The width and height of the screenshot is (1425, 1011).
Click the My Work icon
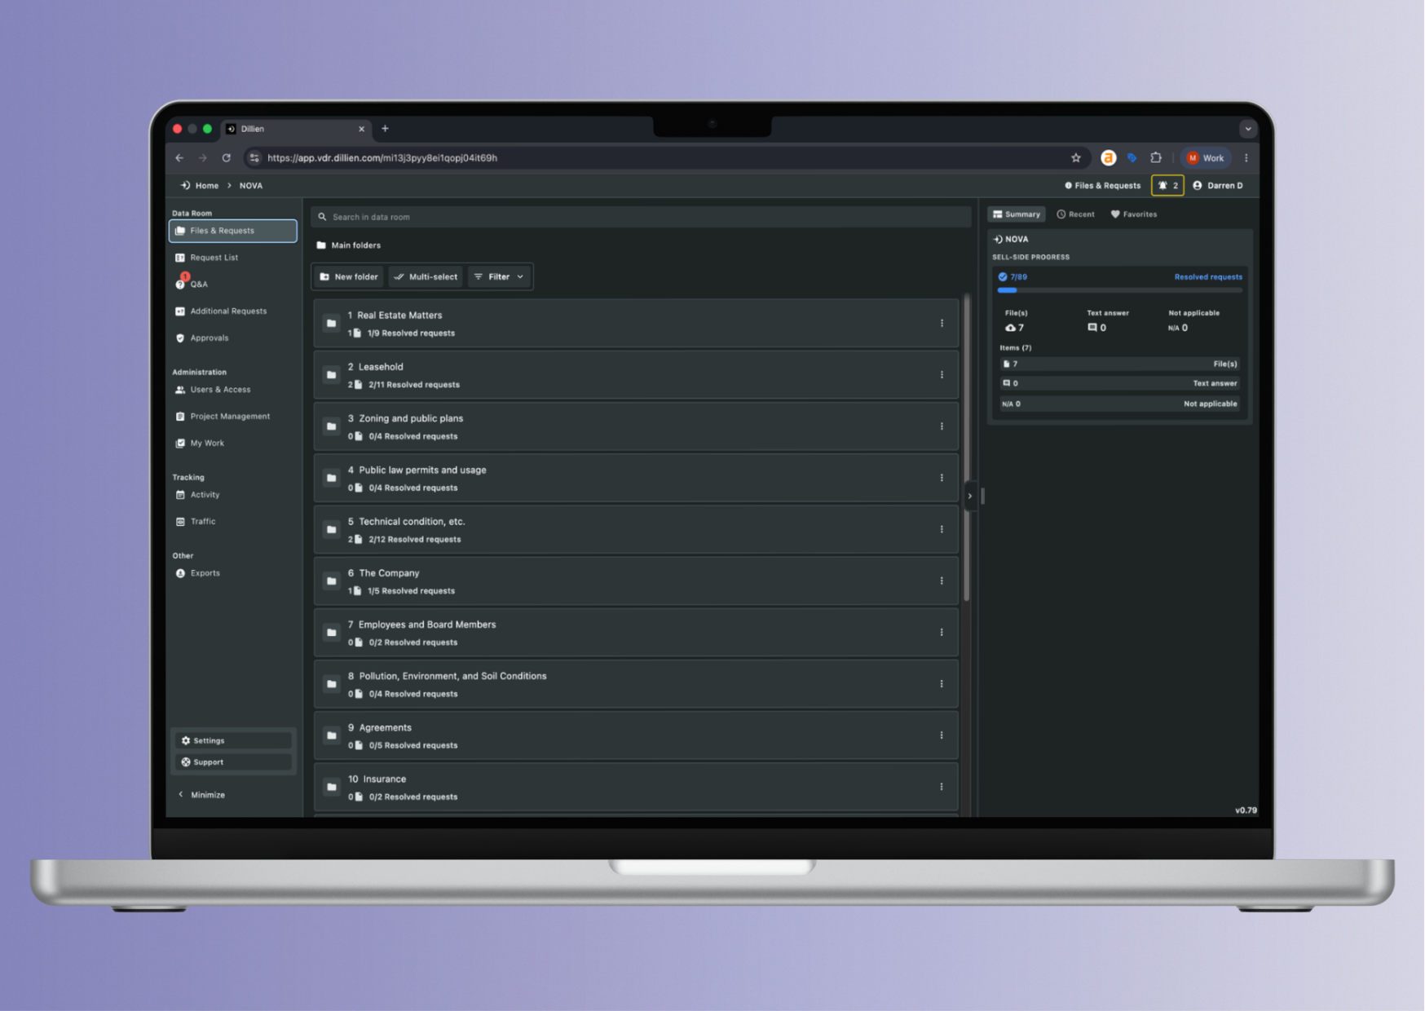pos(180,444)
